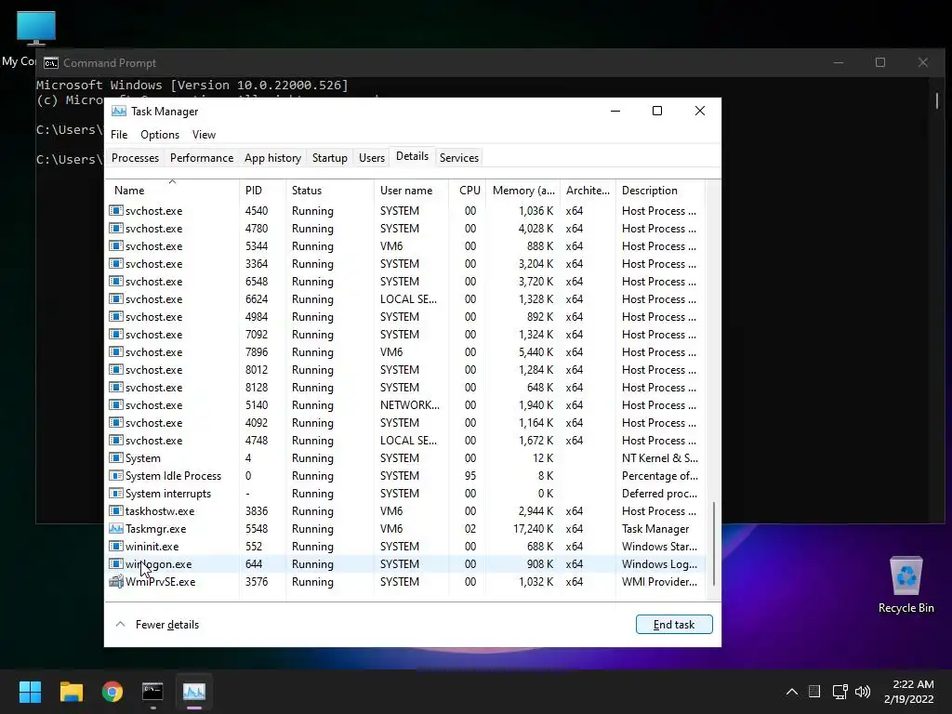Image resolution: width=952 pixels, height=714 pixels.
Task: Click the Details list vertical scrollbar thumb
Action: click(x=713, y=543)
